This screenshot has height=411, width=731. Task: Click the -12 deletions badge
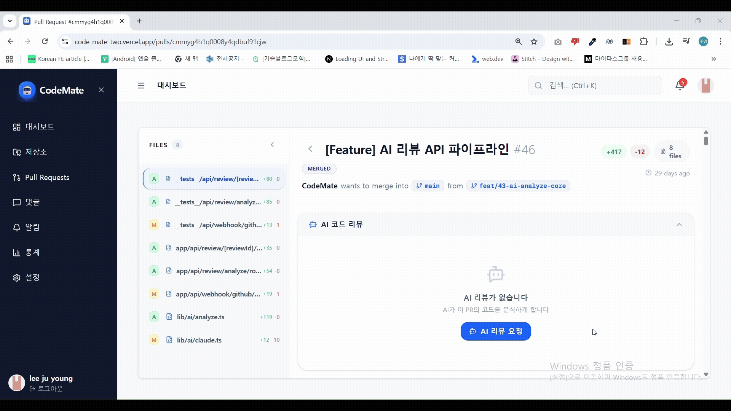pyautogui.click(x=640, y=152)
